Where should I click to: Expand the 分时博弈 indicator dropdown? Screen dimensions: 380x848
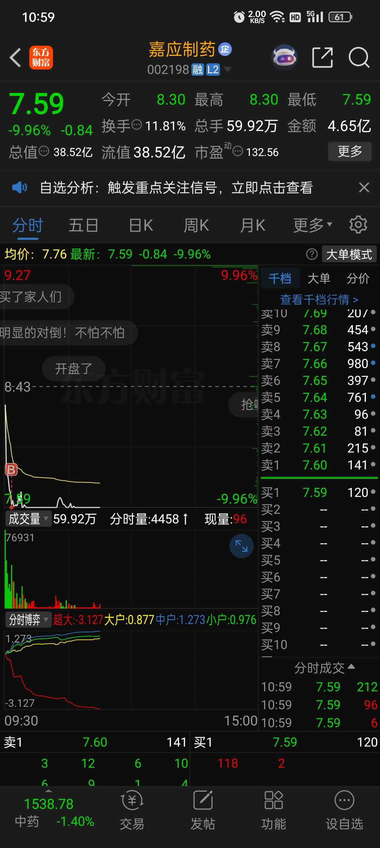[28, 619]
